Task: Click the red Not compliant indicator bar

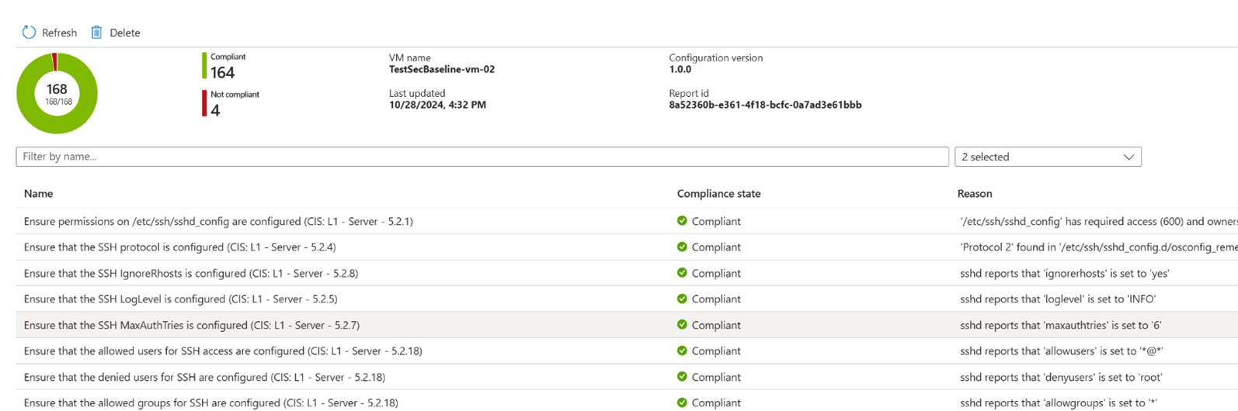Action: tap(204, 104)
